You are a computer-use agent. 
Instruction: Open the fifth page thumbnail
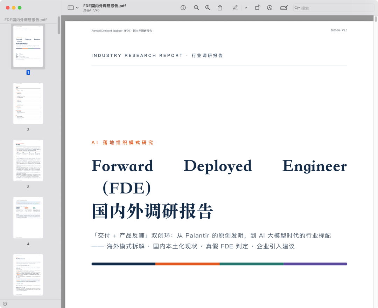click(28, 275)
